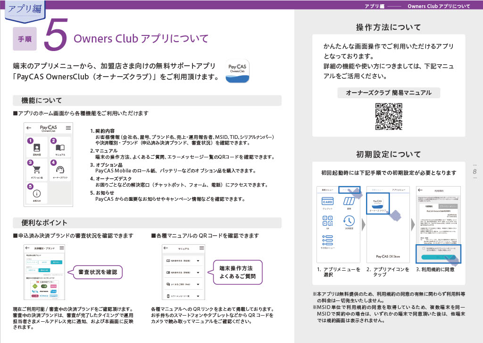The image size is (483, 343).
Task: Tap the PayCAS オーナーズクラブ app icon
Action: click(x=378, y=204)
